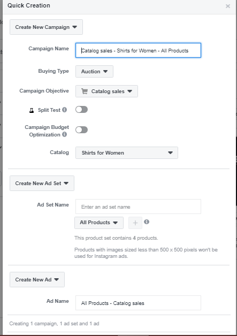Close the Quick Creation dialog
237x336 pixels.
point(228,6)
